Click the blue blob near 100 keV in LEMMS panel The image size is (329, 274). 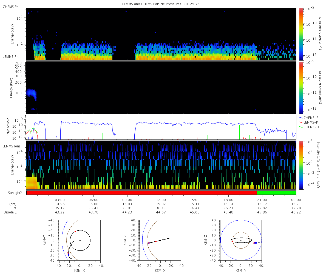(32, 93)
